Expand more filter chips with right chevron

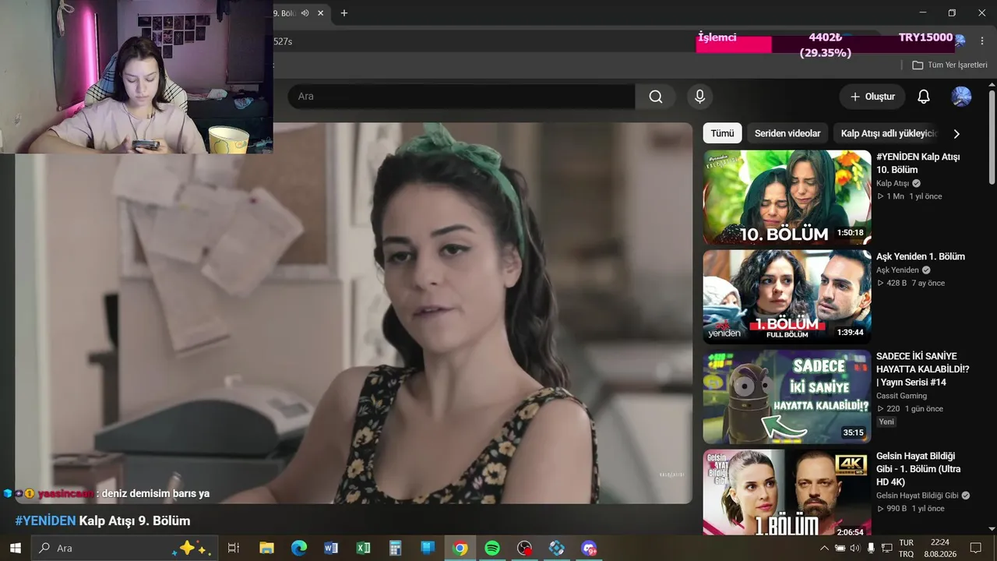[956, 133]
